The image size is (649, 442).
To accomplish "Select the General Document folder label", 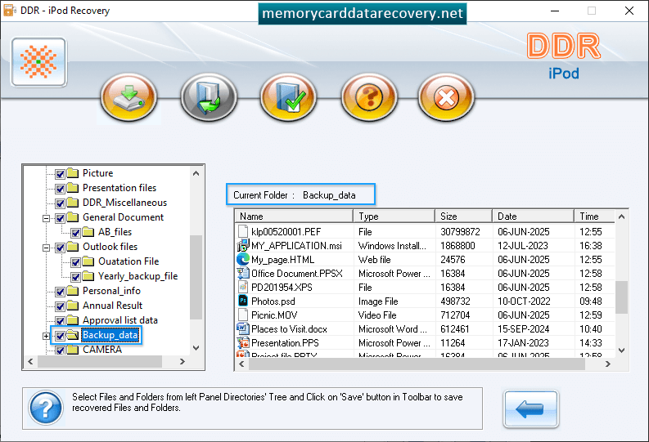I will (123, 217).
